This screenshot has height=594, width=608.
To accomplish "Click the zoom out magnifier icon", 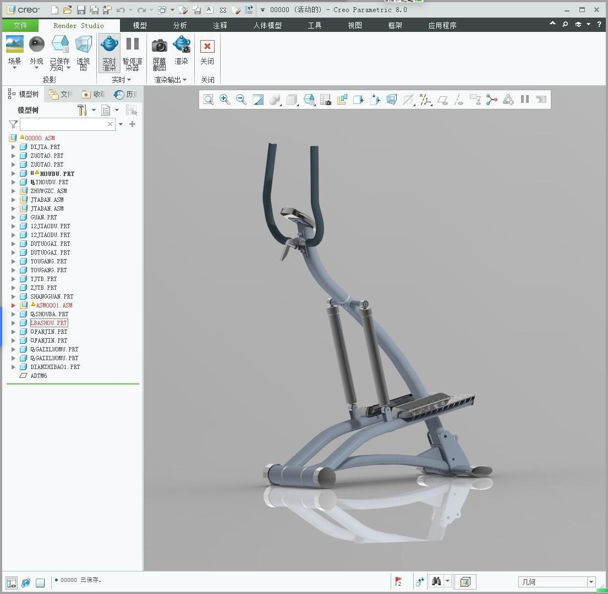I will coord(241,100).
